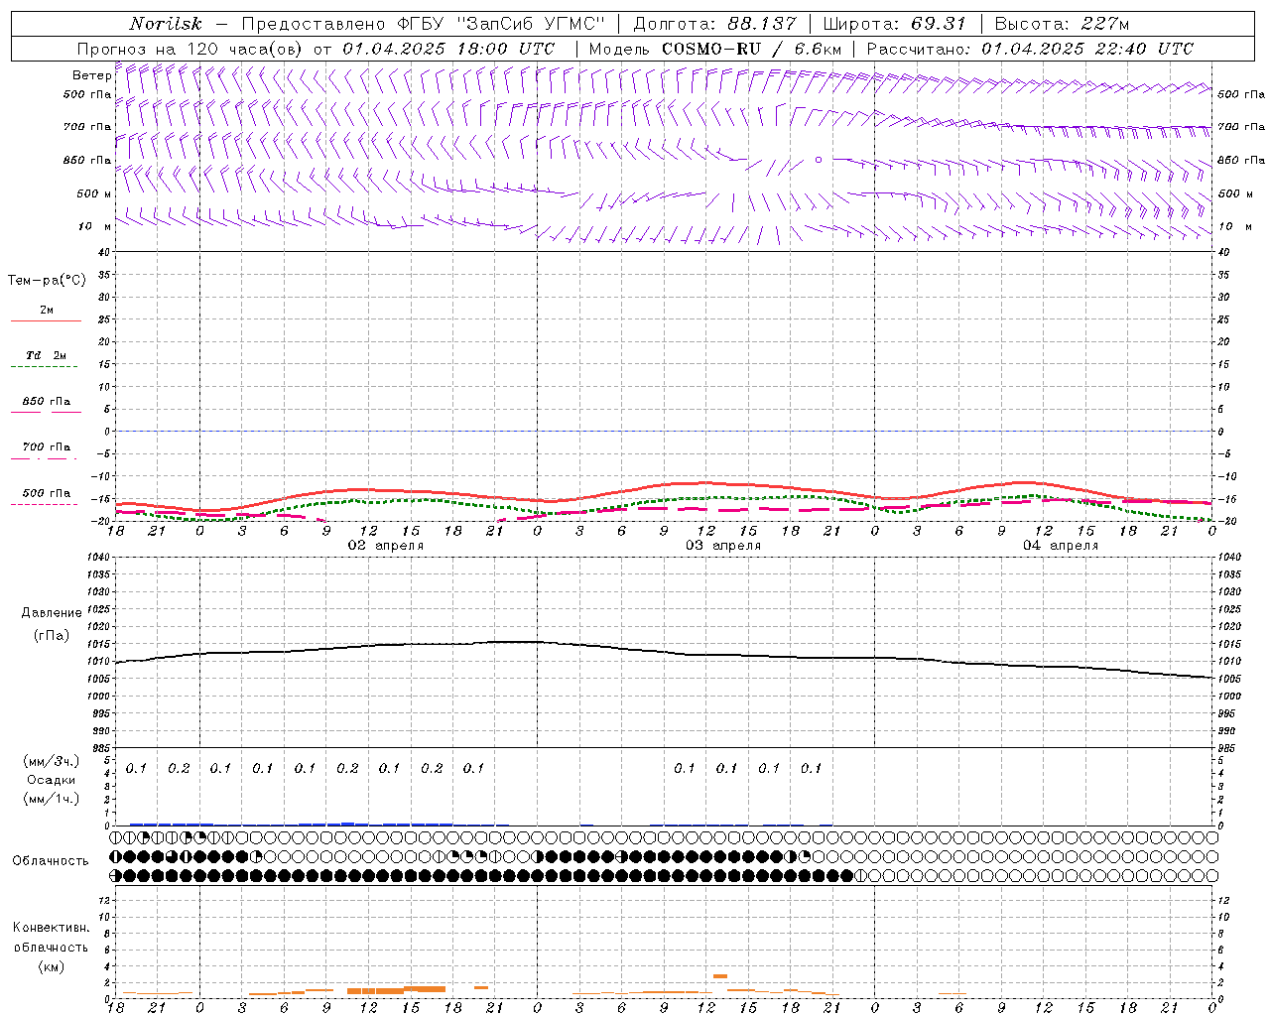
Task: Click the "04 апреля" date label
Action: pos(1060,546)
